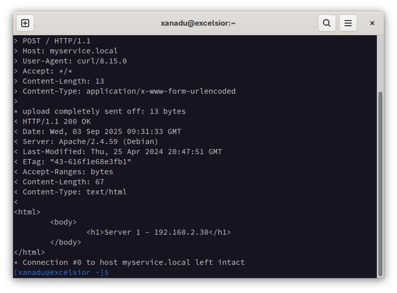Open a new terminal tab with the plus icon
397x293 pixels.
[25, 23]
